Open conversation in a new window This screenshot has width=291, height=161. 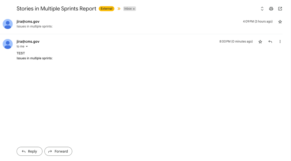click(280, 9)
